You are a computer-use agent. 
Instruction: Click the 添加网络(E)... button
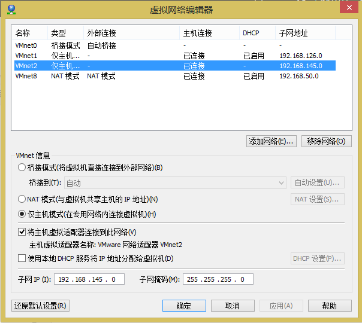(271, 141)
